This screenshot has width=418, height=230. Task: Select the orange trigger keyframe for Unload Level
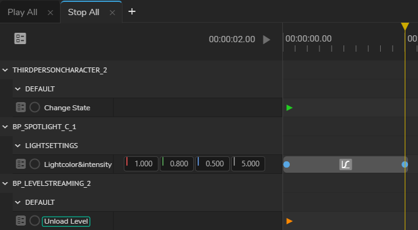click(290, 221)
